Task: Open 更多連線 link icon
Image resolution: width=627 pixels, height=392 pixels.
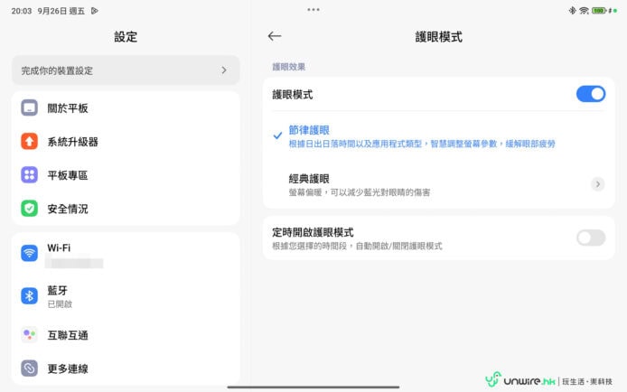Action: point(30,369)
